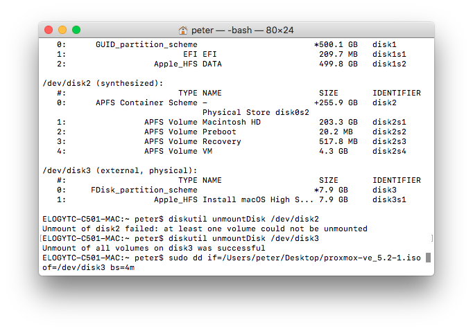Click the '203.3 GB' size value
Image resolution: width=473 pixels, height=331 pixels.
[x=338, y=122]
